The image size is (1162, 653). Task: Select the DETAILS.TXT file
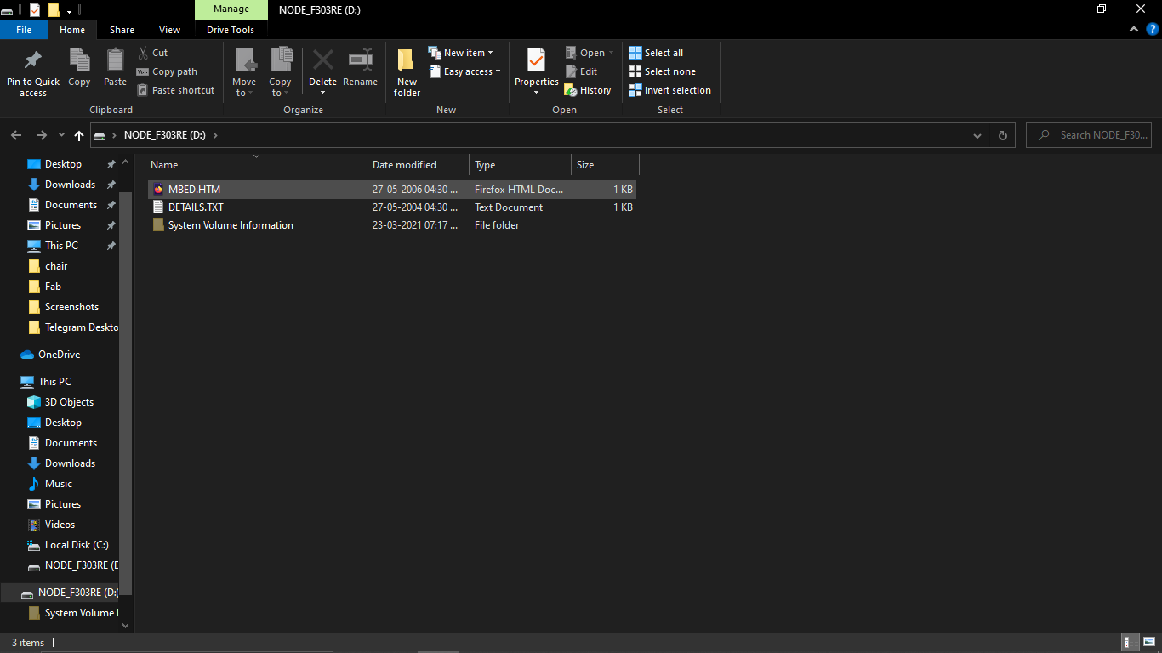(x=391, y=207)
